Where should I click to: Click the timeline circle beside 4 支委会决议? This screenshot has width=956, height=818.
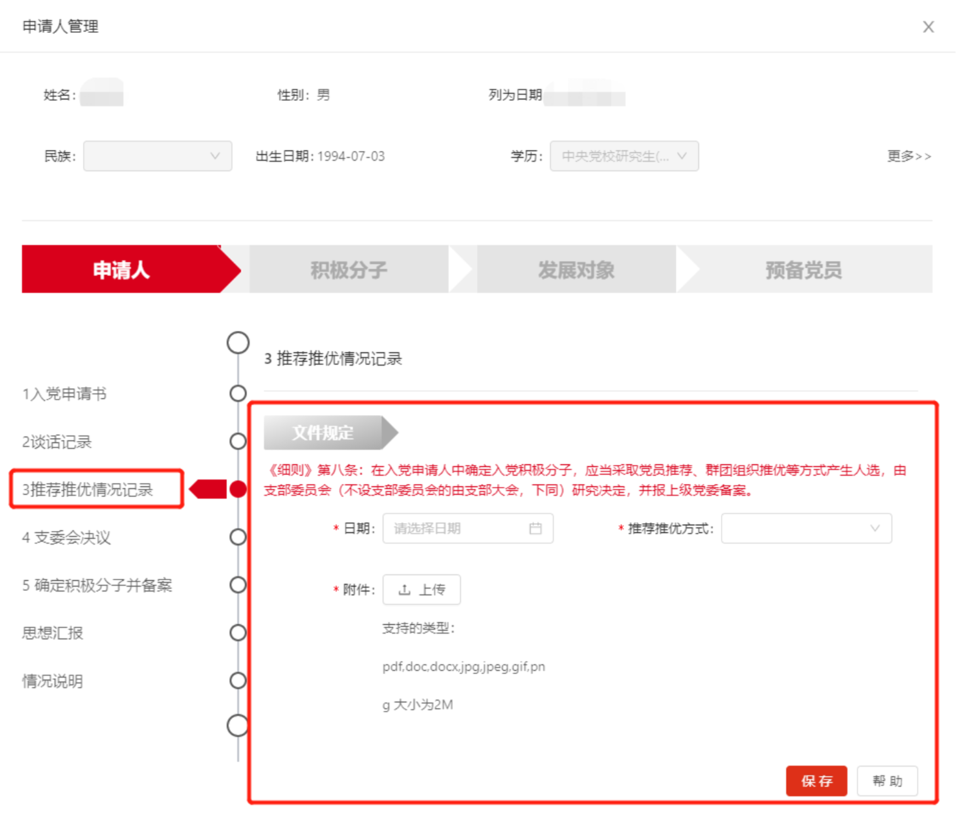click(238, 537)
